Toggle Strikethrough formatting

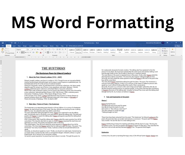[x=26, y=53]
